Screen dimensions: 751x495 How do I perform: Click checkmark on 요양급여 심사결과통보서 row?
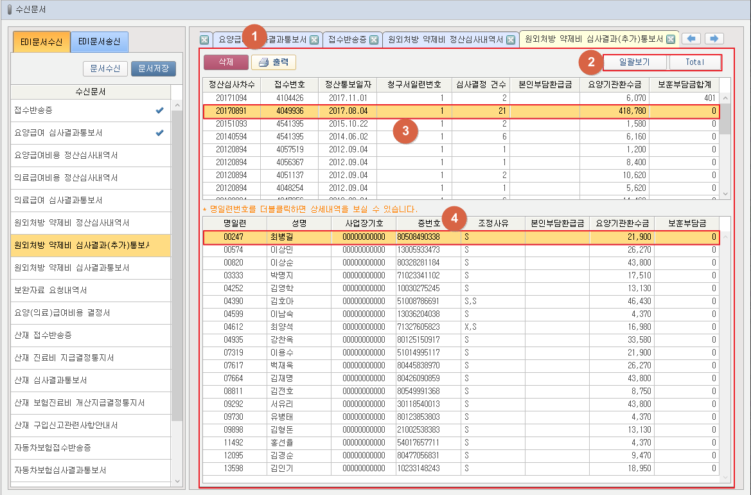159,133
